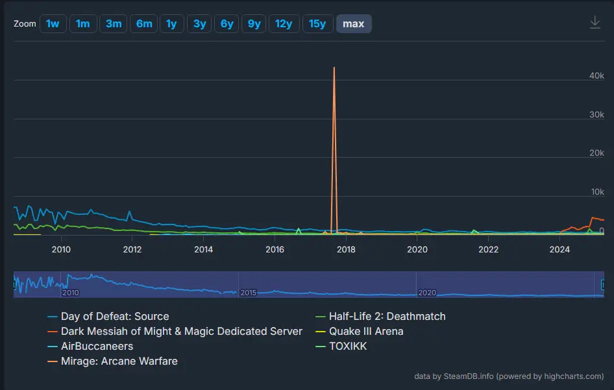Choose the 15y range option
Viewport: 614px width, 390px height.
pyautogui.click(x=317, y=23)
